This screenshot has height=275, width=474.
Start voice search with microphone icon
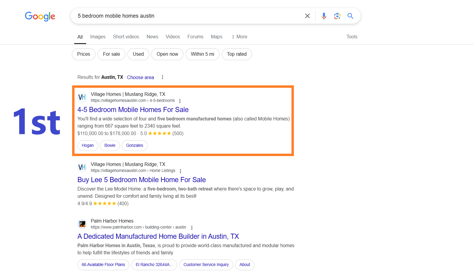(x=324, y=16)
